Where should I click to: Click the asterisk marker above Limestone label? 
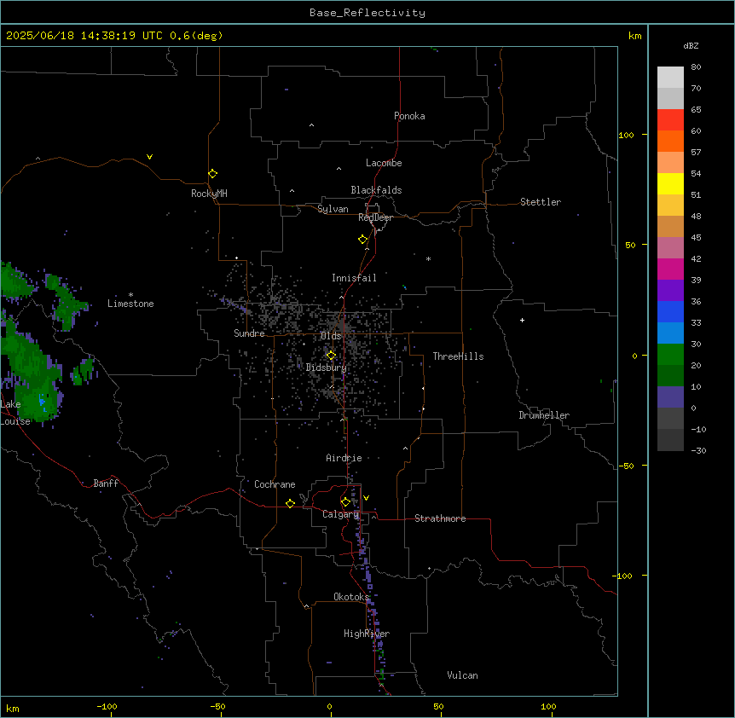130,295
